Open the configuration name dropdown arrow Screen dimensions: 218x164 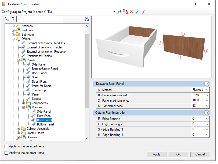click(x=114, y=12)
